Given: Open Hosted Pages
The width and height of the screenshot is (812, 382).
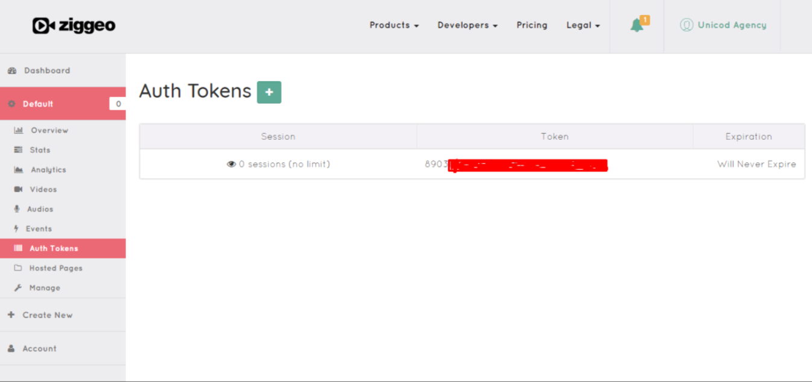Looking at the screenshot, I should pos(56,268).
